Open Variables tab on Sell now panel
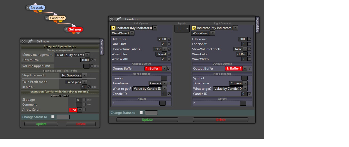 pyautogui.click(x=102, y=47)
